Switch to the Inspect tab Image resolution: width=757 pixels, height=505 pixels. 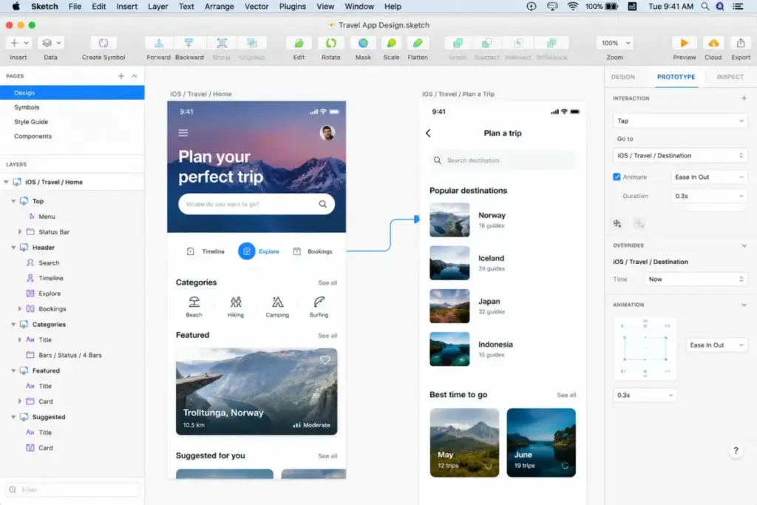coord(730,77)
